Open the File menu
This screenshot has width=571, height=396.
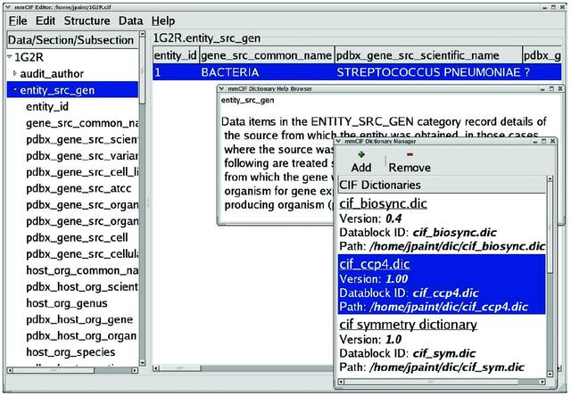point(18,21)
